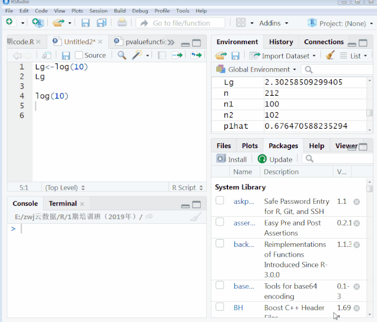Expand recent files dropdown arrow
Viewport: 377px width, 322px height.
[x=70, y=24]
